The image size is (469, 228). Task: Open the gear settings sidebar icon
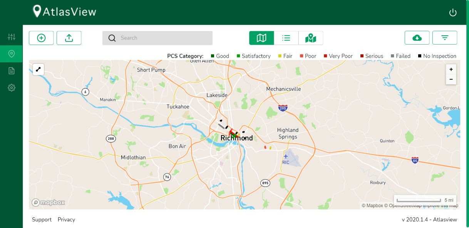[12, 88]
